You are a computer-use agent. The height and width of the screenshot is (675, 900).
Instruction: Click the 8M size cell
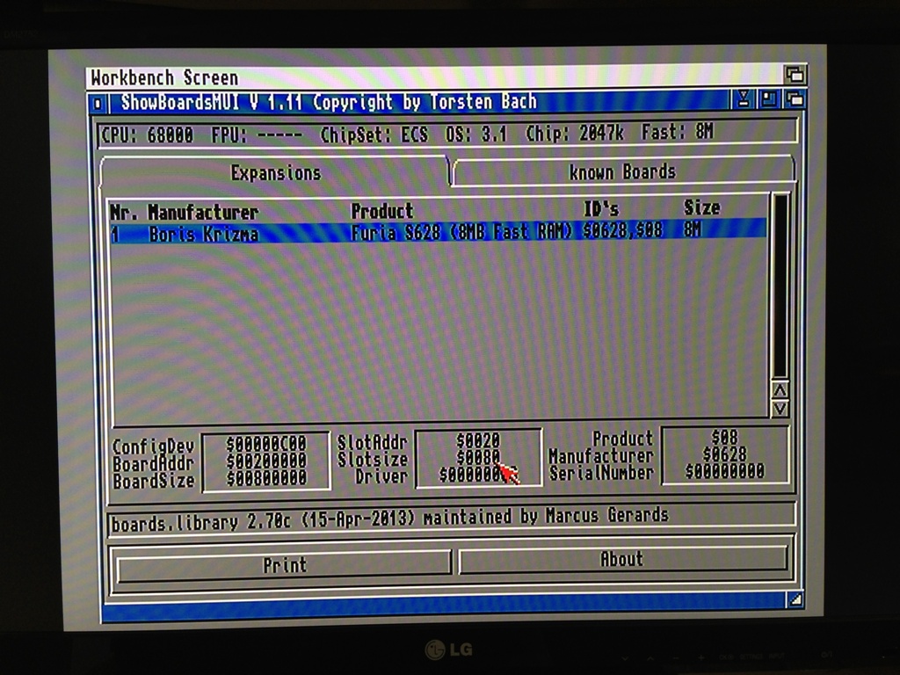tap(693, 229)
